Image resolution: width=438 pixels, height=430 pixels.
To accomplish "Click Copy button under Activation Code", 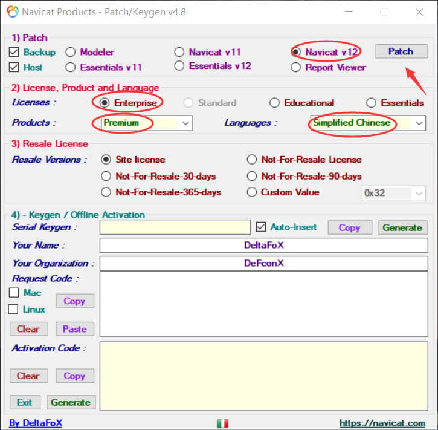I will [74, 376].
